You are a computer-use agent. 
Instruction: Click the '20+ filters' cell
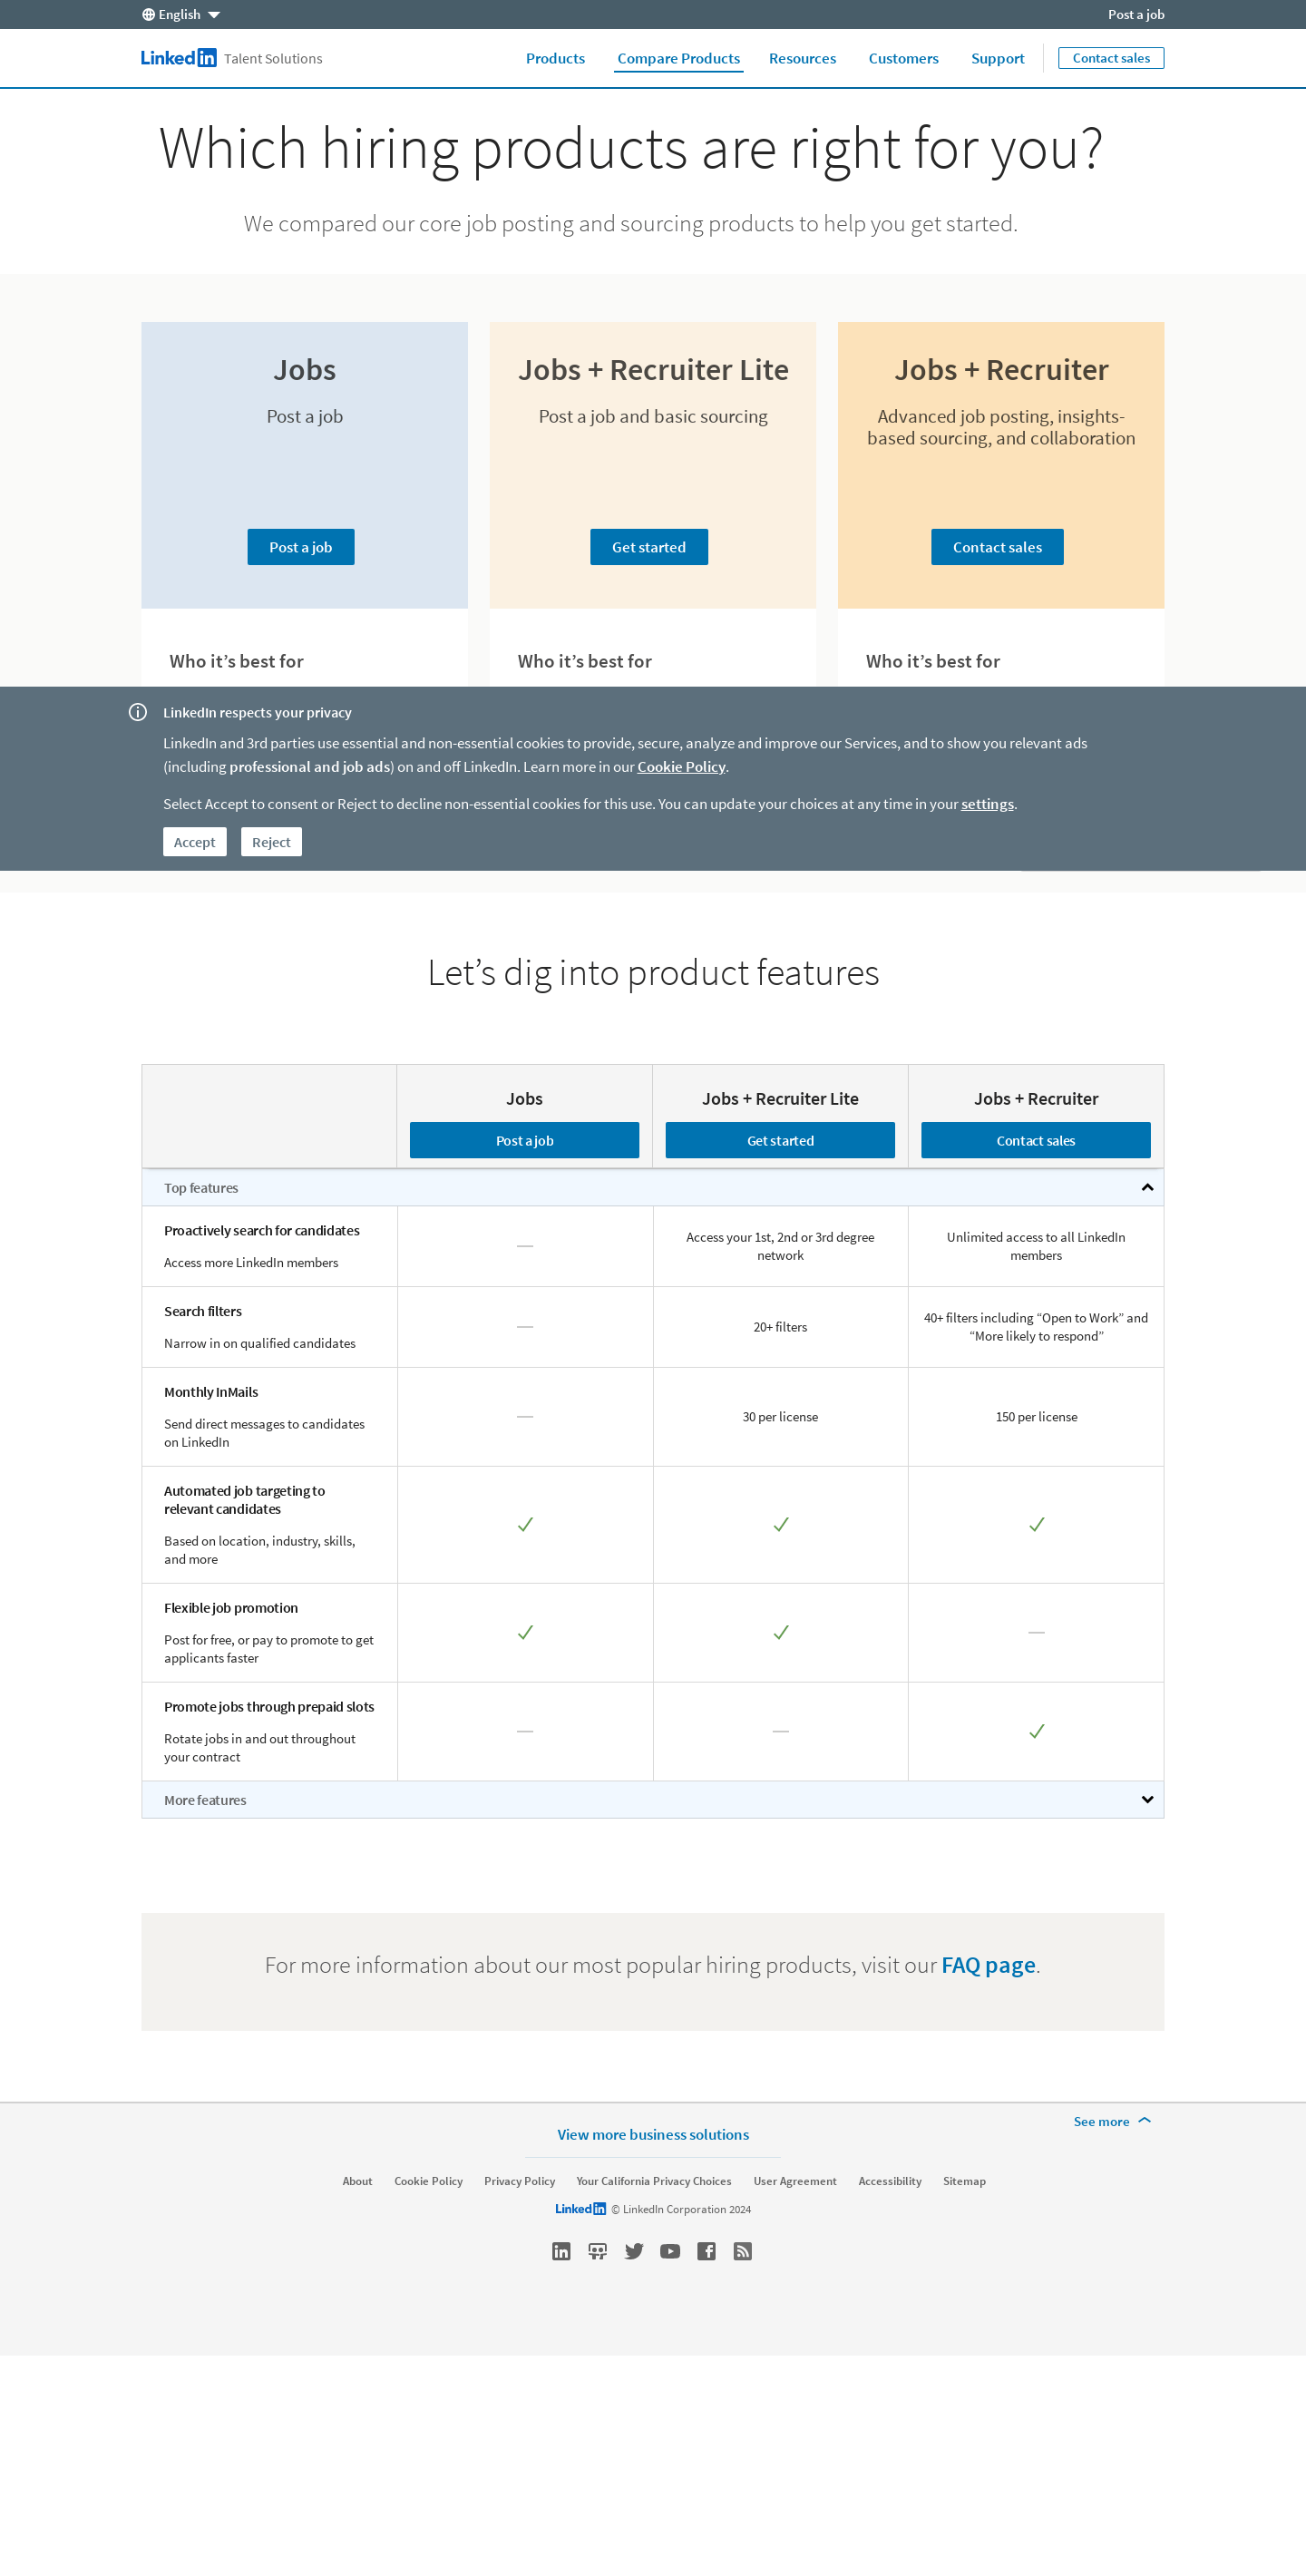780,1327
